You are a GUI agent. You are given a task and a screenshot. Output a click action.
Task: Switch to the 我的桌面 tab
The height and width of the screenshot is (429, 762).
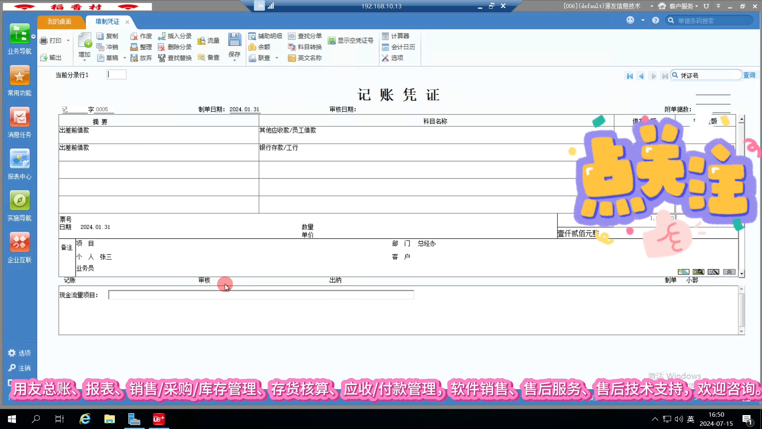60,22
